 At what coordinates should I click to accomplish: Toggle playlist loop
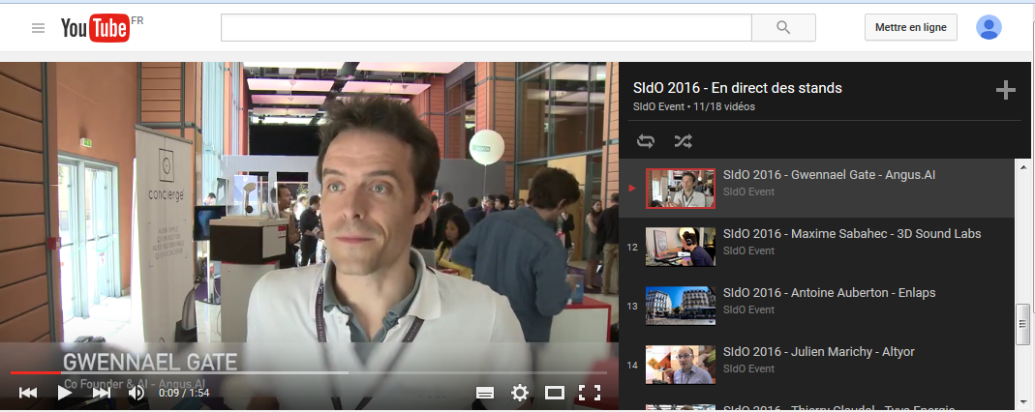646,141
